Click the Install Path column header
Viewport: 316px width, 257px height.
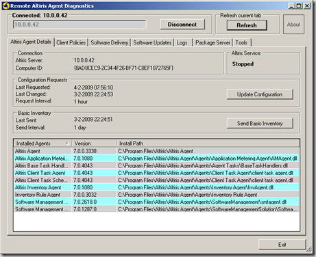[208, 144]
